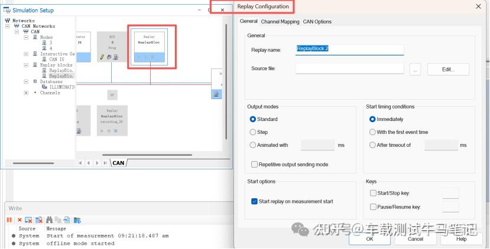Switch to Channel Mapping tab
This screenshot has height=249, width=490.
280,21
